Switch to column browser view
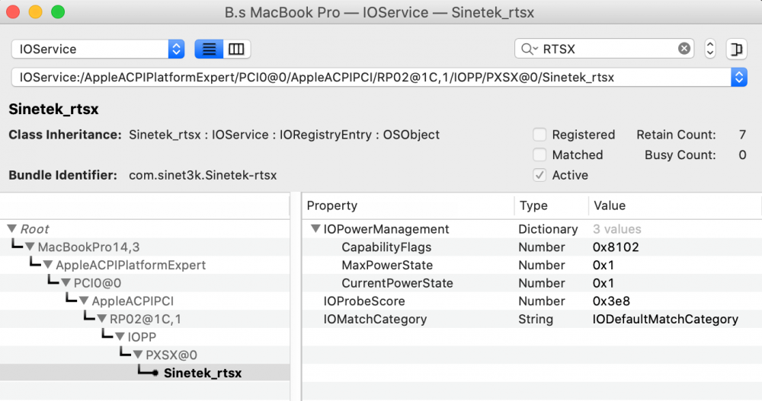 pyautogui.click(x=237, y=49)
